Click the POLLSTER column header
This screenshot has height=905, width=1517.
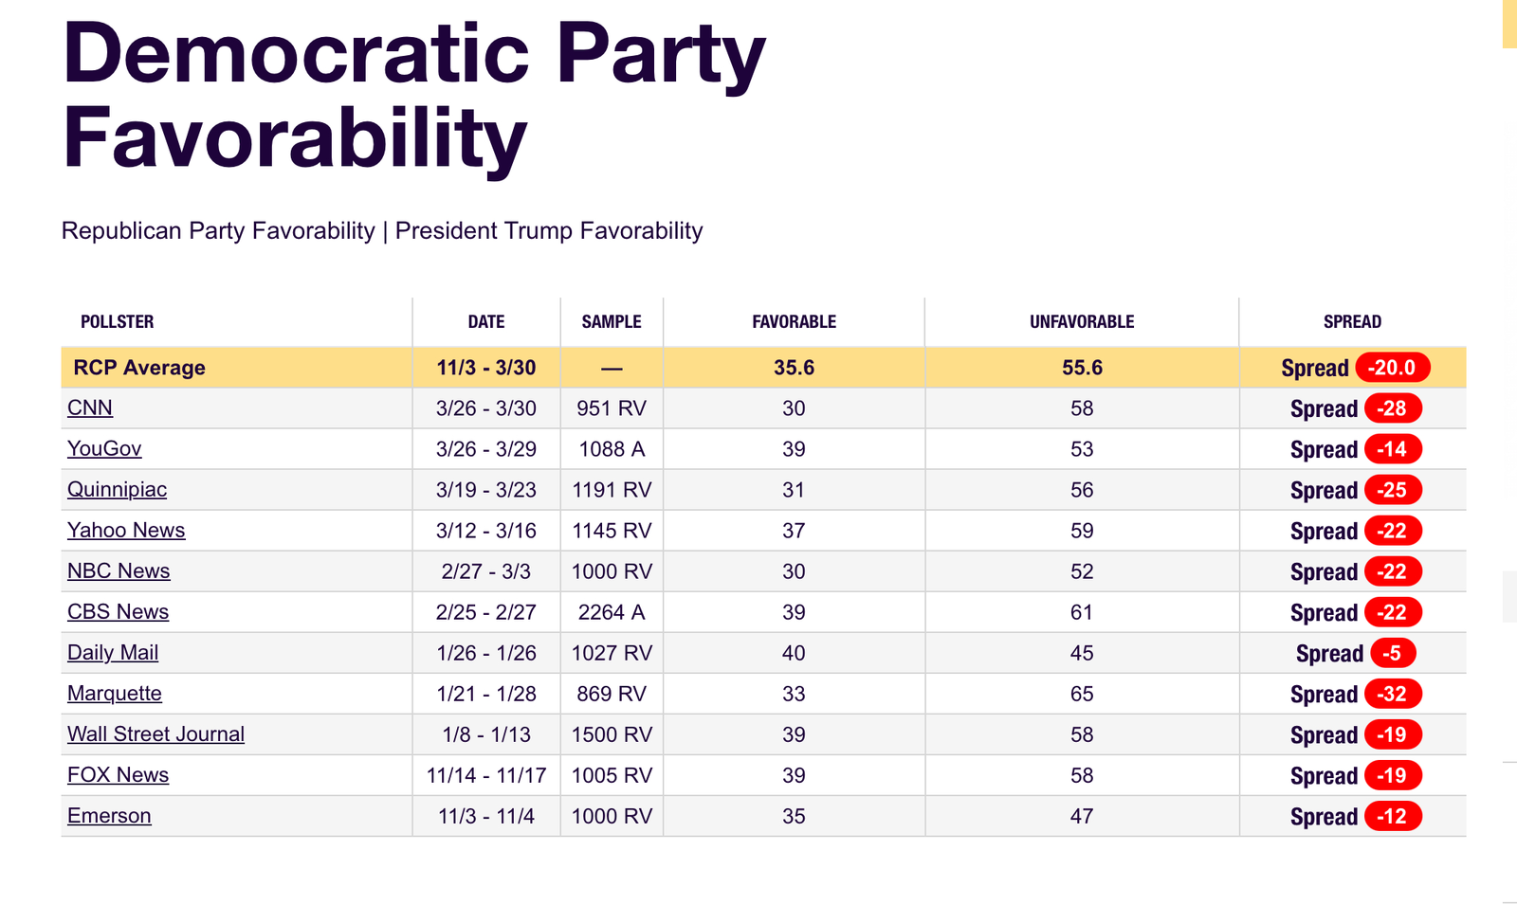tap(117, 322)
